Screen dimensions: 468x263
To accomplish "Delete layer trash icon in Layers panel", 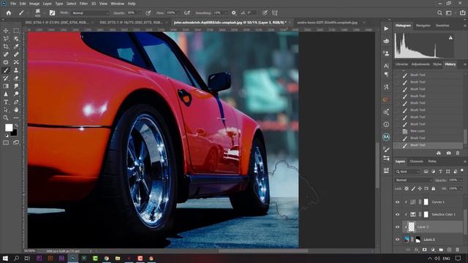I will coord(458,250).
